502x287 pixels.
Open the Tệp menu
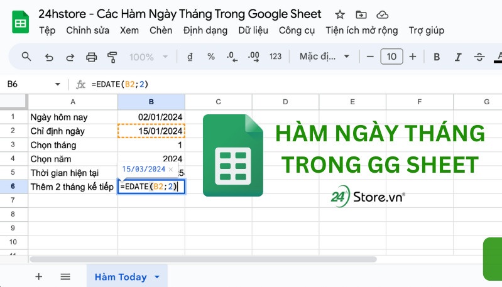point(47,30)
